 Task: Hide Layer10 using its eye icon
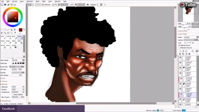coord(180,63)
